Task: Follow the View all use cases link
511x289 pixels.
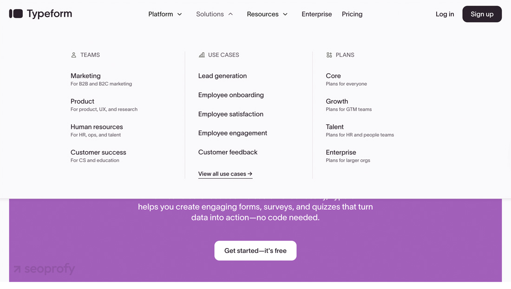Action: point(225,174)
